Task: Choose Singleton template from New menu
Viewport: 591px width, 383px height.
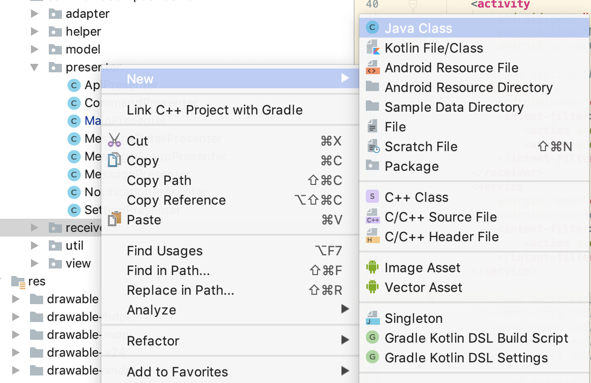Action: [414, 318]
